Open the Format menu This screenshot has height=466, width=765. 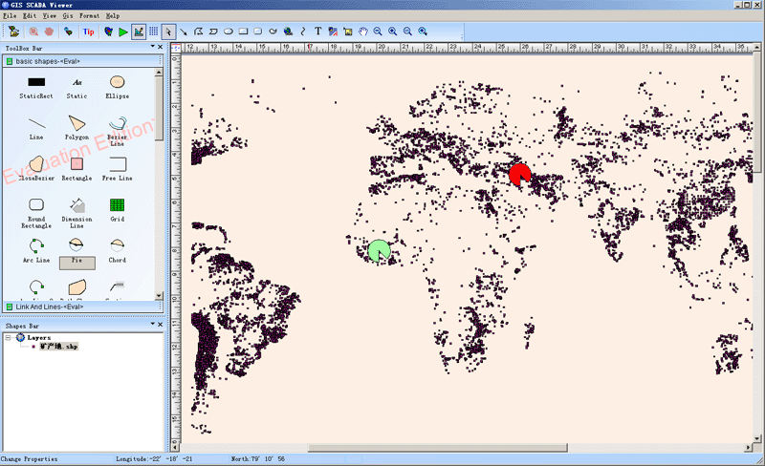coord(89,16)
